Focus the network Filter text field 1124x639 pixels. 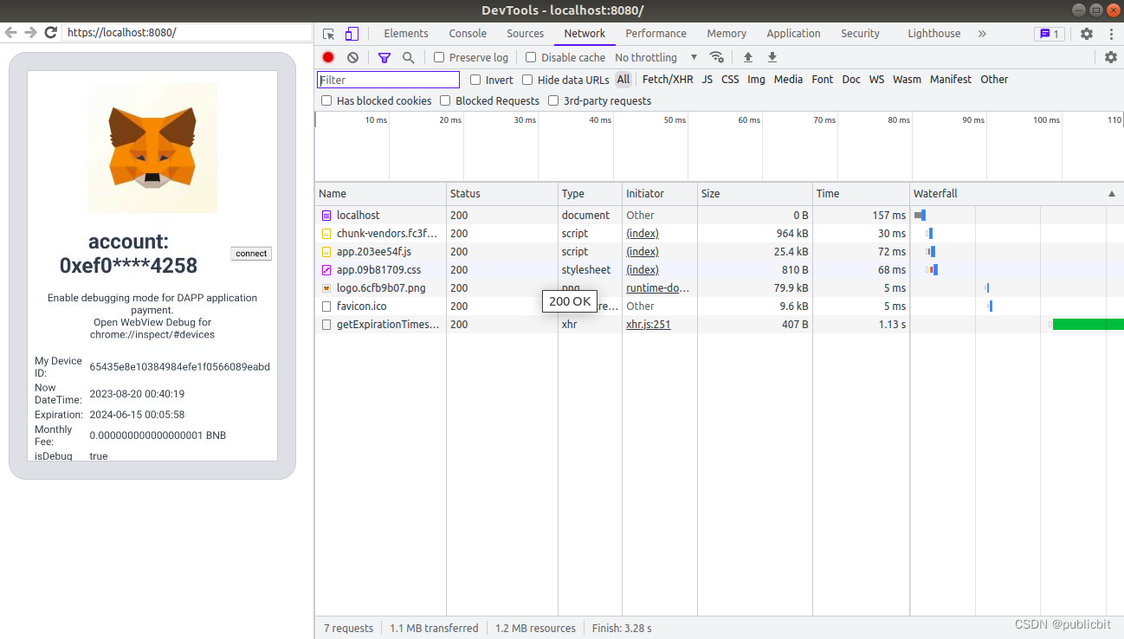(x=388, y=80)
